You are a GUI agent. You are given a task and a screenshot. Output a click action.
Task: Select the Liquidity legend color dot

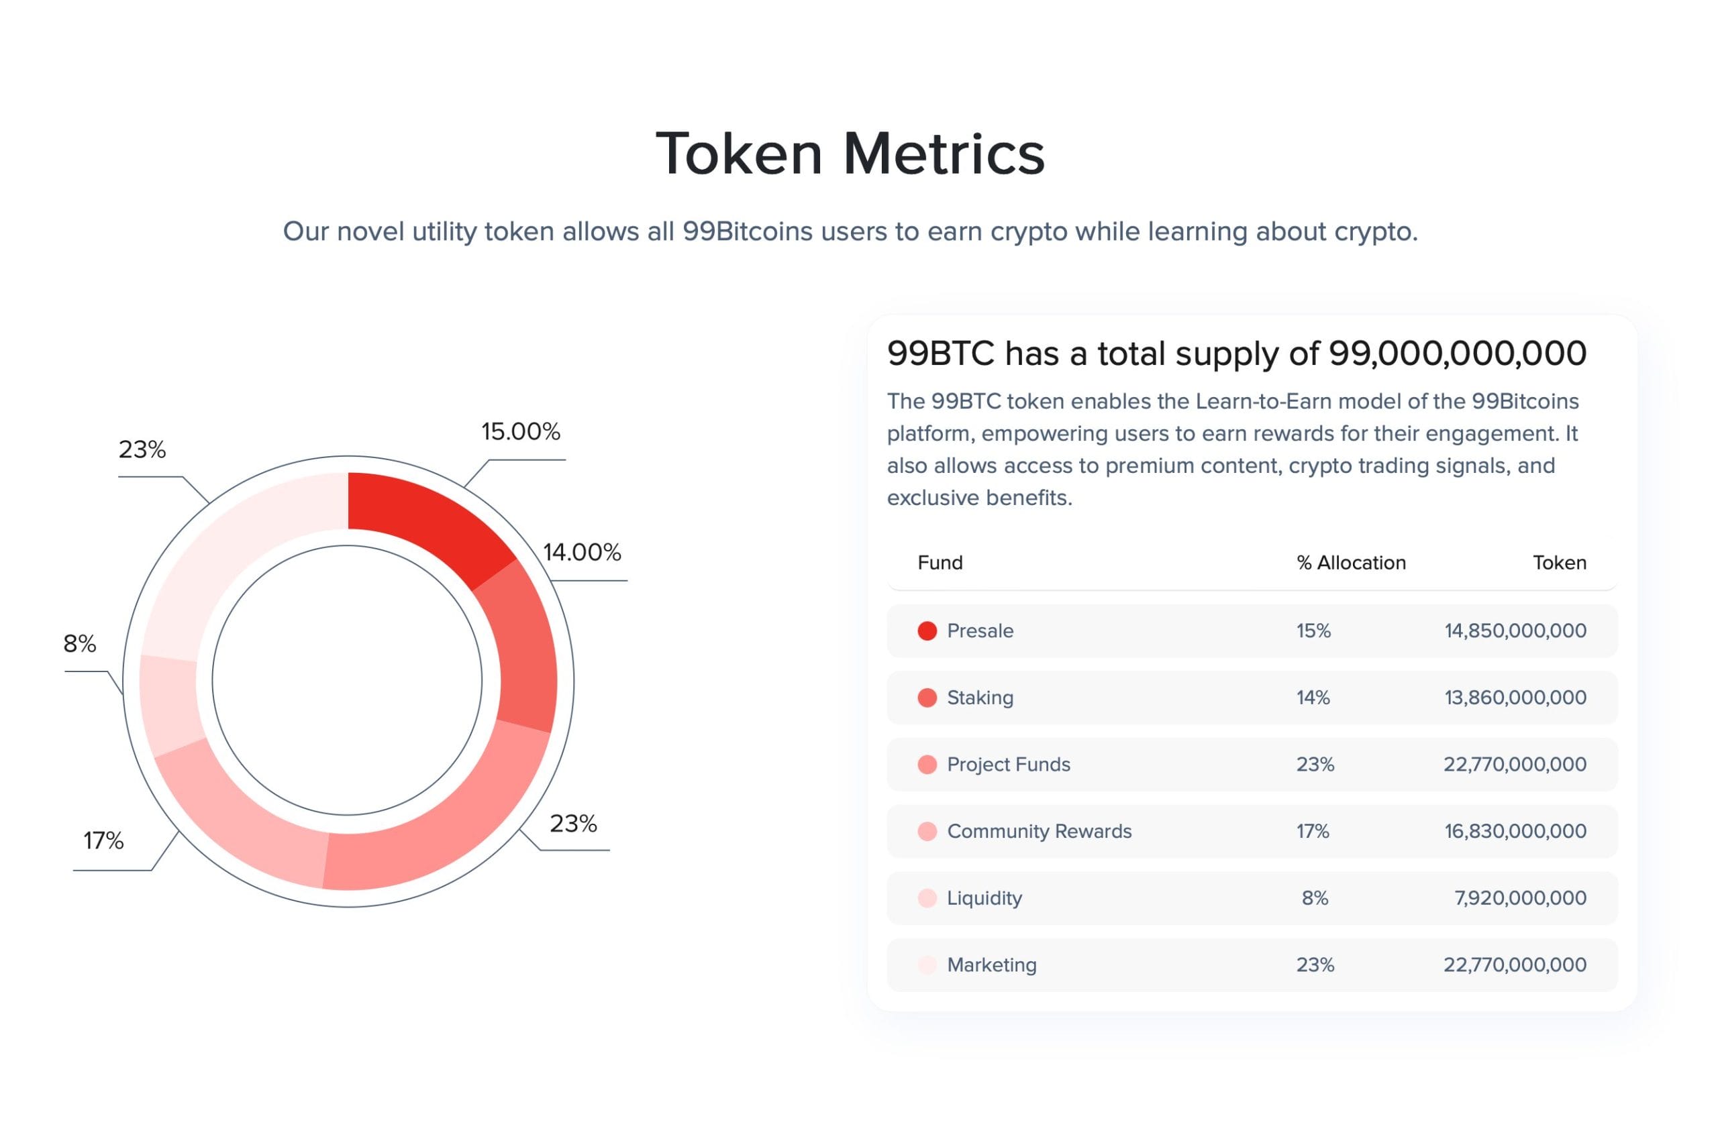(x=927, y=898)
